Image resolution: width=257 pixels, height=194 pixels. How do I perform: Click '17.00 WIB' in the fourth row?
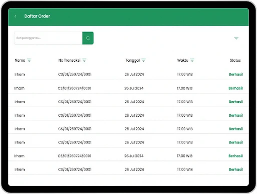[x=185, y=115]
